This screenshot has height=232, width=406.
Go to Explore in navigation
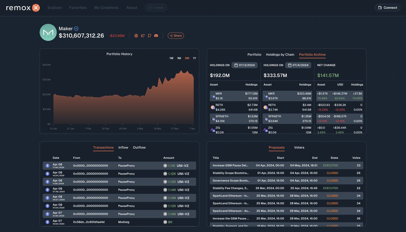[54, 7]
